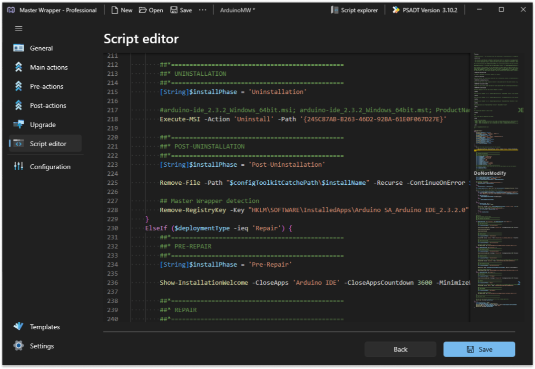This screenshot has height=369, width=535.
Task: Click line number 218 in gutter
Action: 112,119
